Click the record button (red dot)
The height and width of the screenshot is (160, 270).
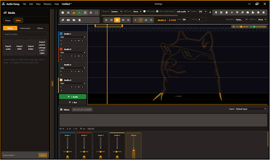click(x=135, y=20)
